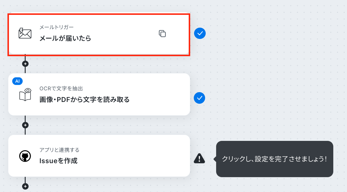Image resolution: width=347 pixels, height=192 pixels.
Task: Open the メールが届いたら step title
Action: point(65,38)
